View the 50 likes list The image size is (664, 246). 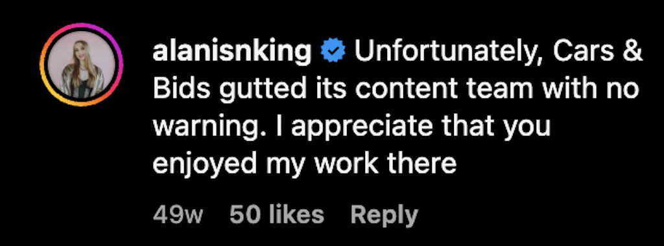tap(276, 214)
